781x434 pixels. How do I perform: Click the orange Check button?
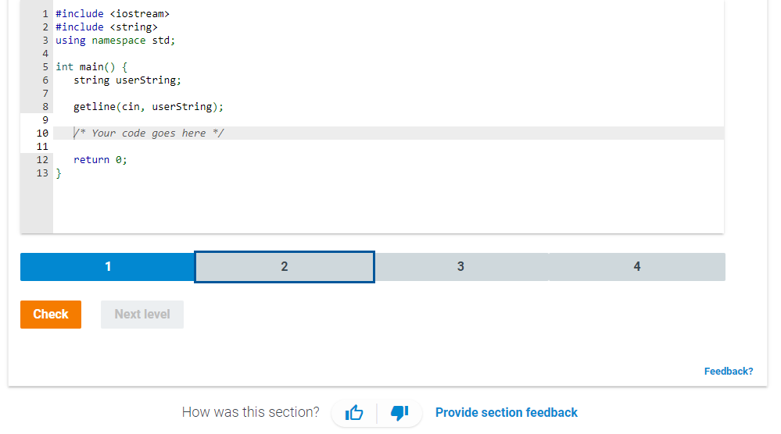click(51, 315)
